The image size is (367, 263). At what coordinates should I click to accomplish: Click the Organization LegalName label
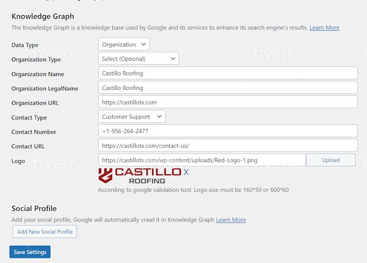tap(45, 88)
